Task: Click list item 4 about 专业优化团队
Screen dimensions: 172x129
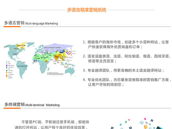Action: coord(127,82)
